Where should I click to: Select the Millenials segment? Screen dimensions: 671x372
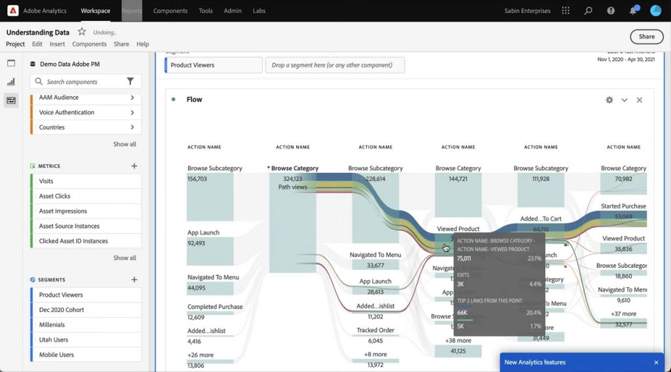(x=86, y=325)
